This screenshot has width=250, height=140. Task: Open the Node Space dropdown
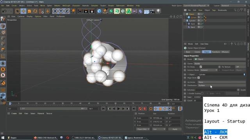196,5
